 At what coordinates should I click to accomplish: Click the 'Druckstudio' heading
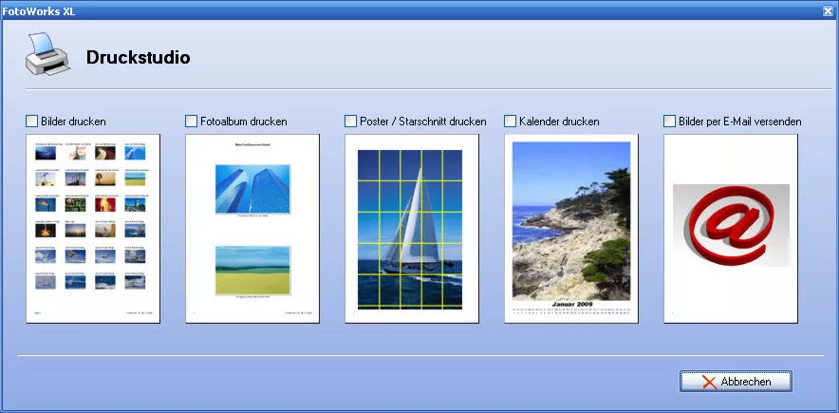139,58
